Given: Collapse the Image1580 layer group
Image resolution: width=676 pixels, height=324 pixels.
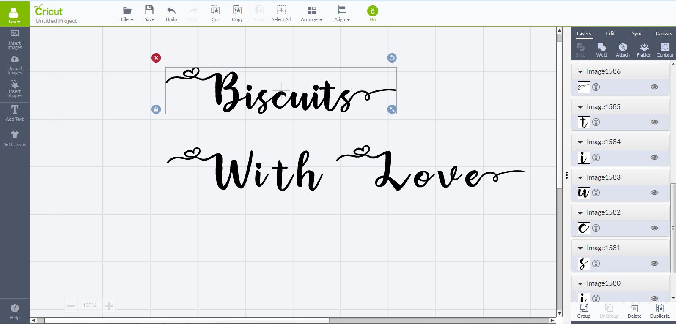Looking at the screenshot, I should click(x=580, y=284).
